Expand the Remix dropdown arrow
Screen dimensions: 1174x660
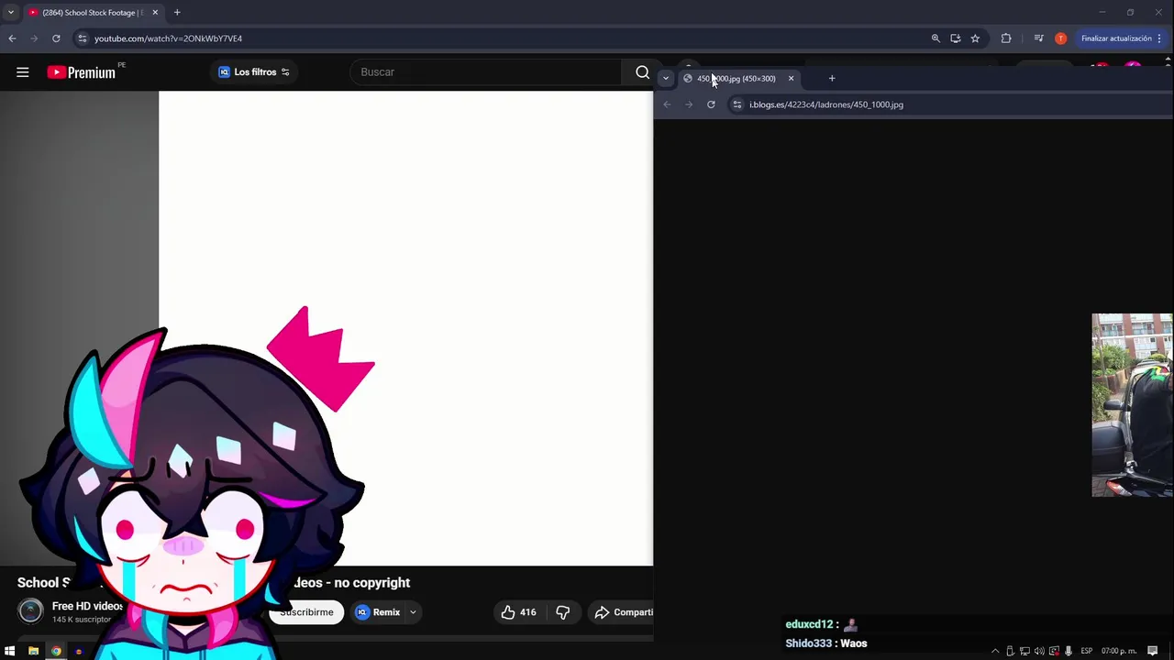tap(413, 612)
